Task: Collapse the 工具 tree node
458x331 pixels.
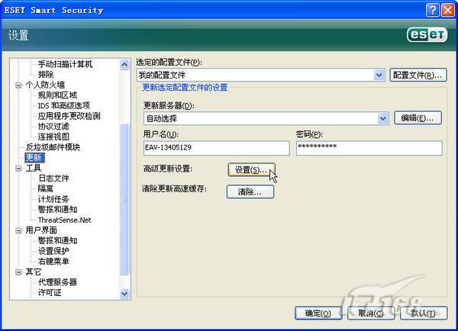Action: pos(18,168)
